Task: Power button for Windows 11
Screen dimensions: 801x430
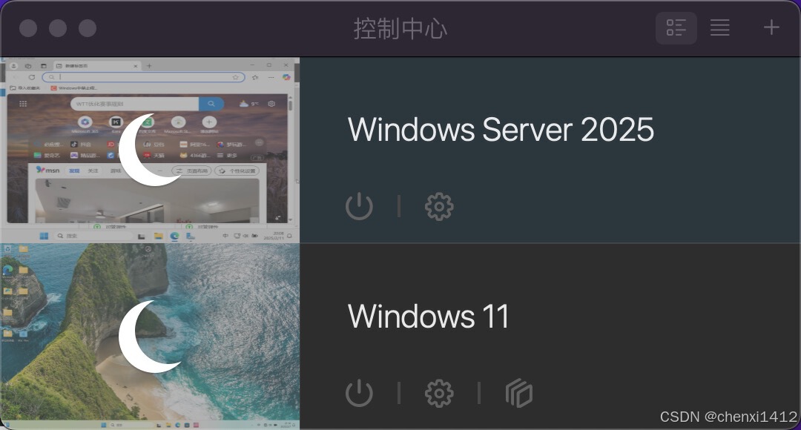Action: [x=359, y=393]
